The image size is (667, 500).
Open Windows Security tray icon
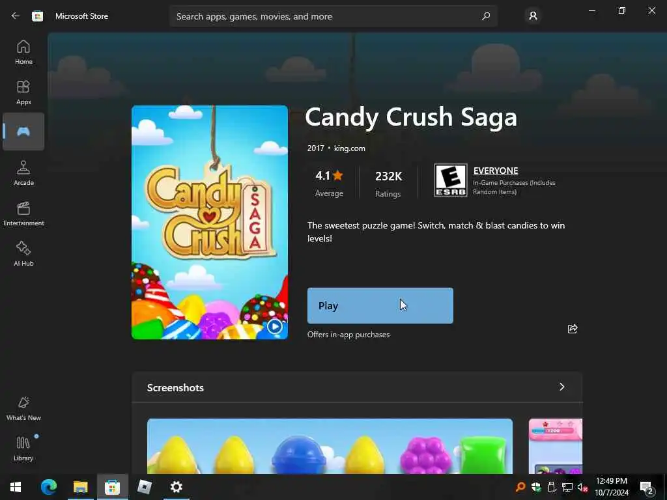536,487
